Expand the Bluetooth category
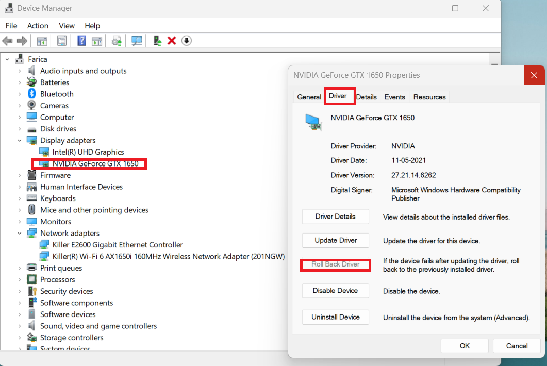Image resolution: width=547 pixels, height=366 pixels. point(20,94)
